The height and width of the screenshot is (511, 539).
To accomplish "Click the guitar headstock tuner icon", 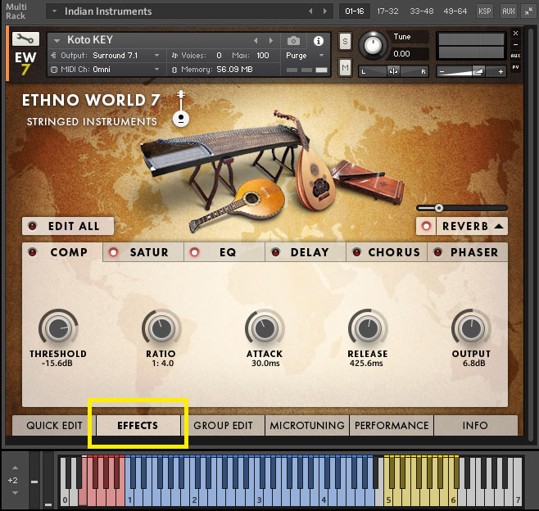I will (x=181, y=109).
